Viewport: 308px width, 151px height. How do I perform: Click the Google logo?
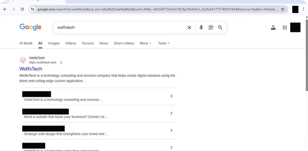(30, 27)
